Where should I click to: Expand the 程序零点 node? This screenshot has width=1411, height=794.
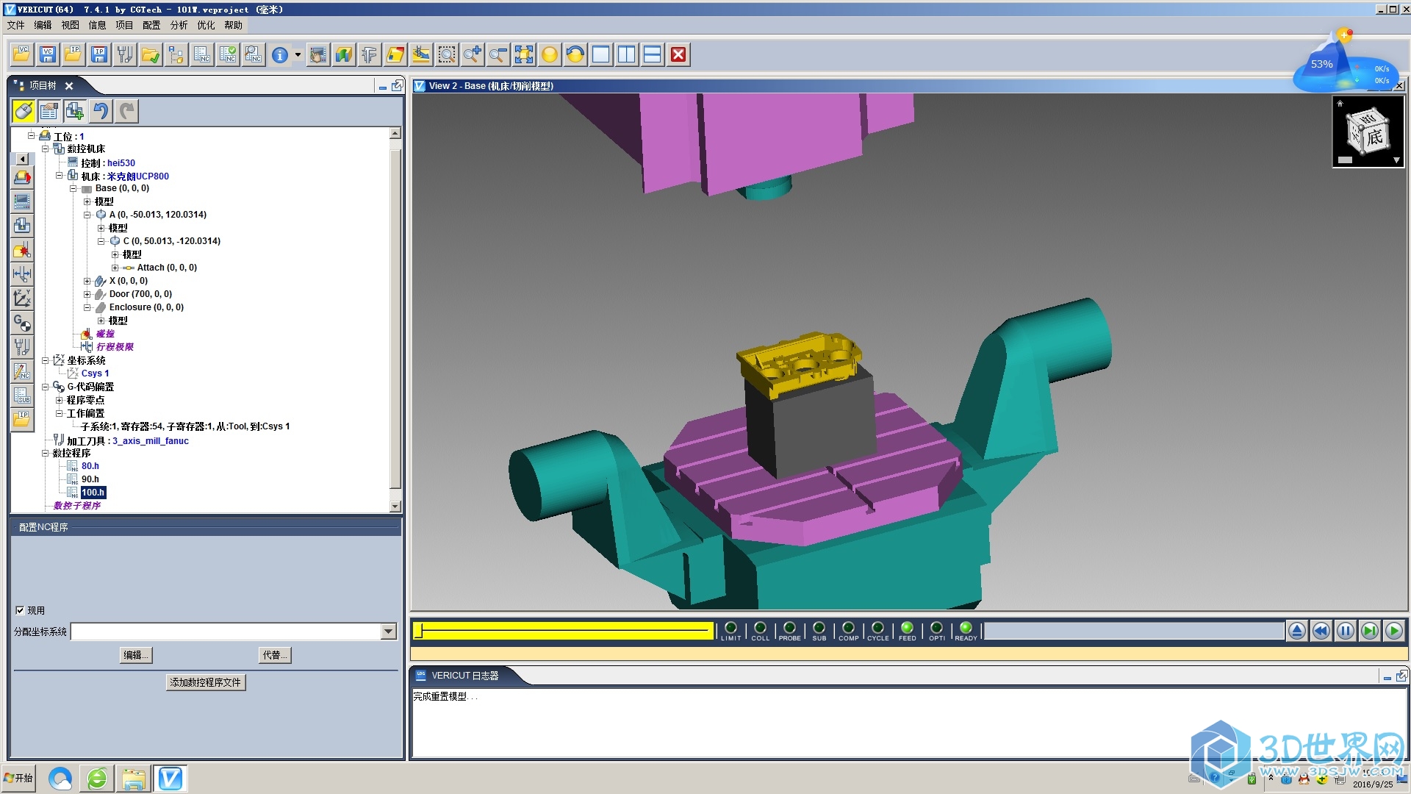(x=59, y=401)
